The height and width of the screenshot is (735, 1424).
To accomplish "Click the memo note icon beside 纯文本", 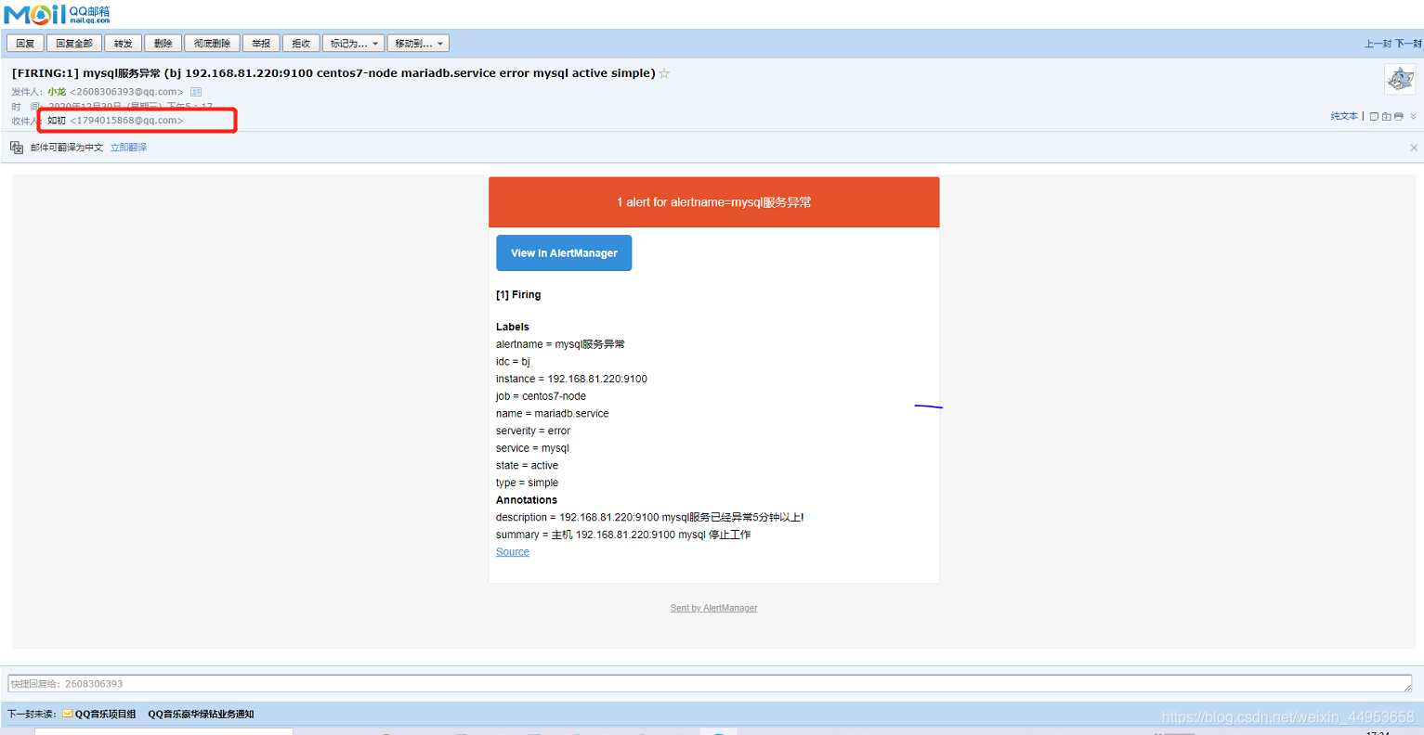I will point(1374,116).
